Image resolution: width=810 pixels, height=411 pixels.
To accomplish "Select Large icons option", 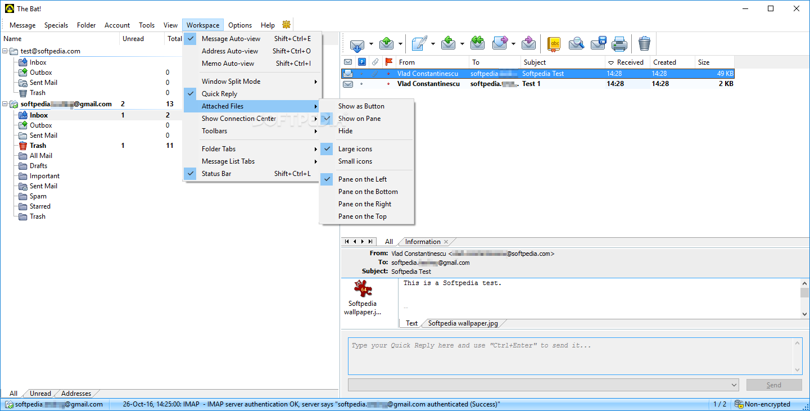I will [366, 149].
